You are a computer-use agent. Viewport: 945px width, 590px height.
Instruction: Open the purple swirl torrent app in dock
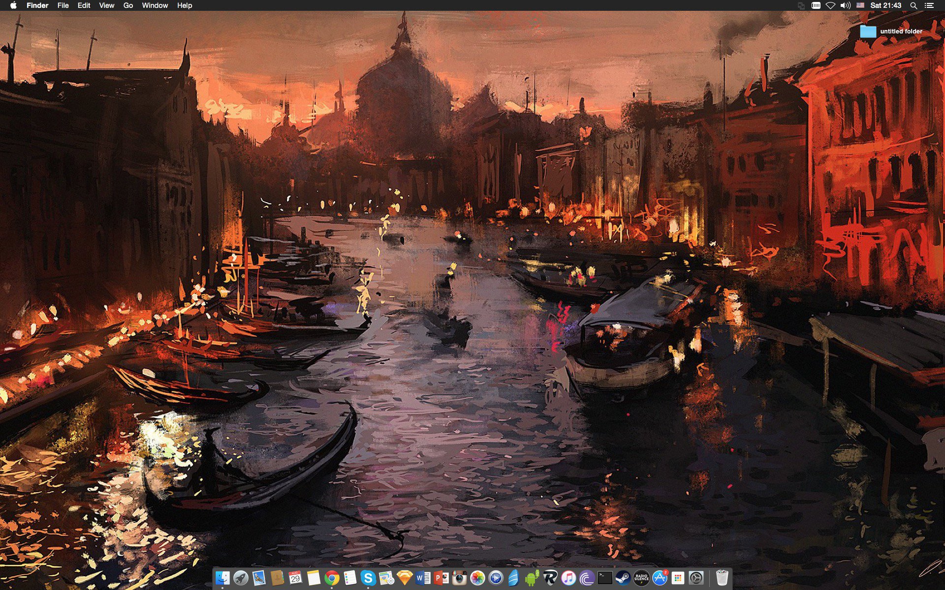[587, 578]
